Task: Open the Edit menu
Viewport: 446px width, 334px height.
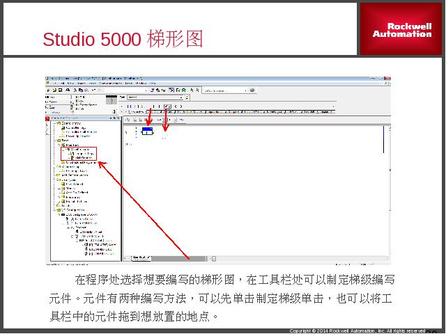Action: coord(63,83)
